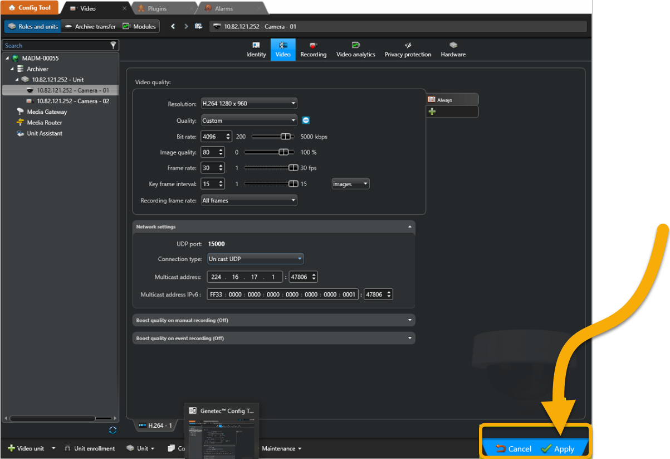Open the Connection type dropdown
This screenshot has width=670, height=459.
299,258
